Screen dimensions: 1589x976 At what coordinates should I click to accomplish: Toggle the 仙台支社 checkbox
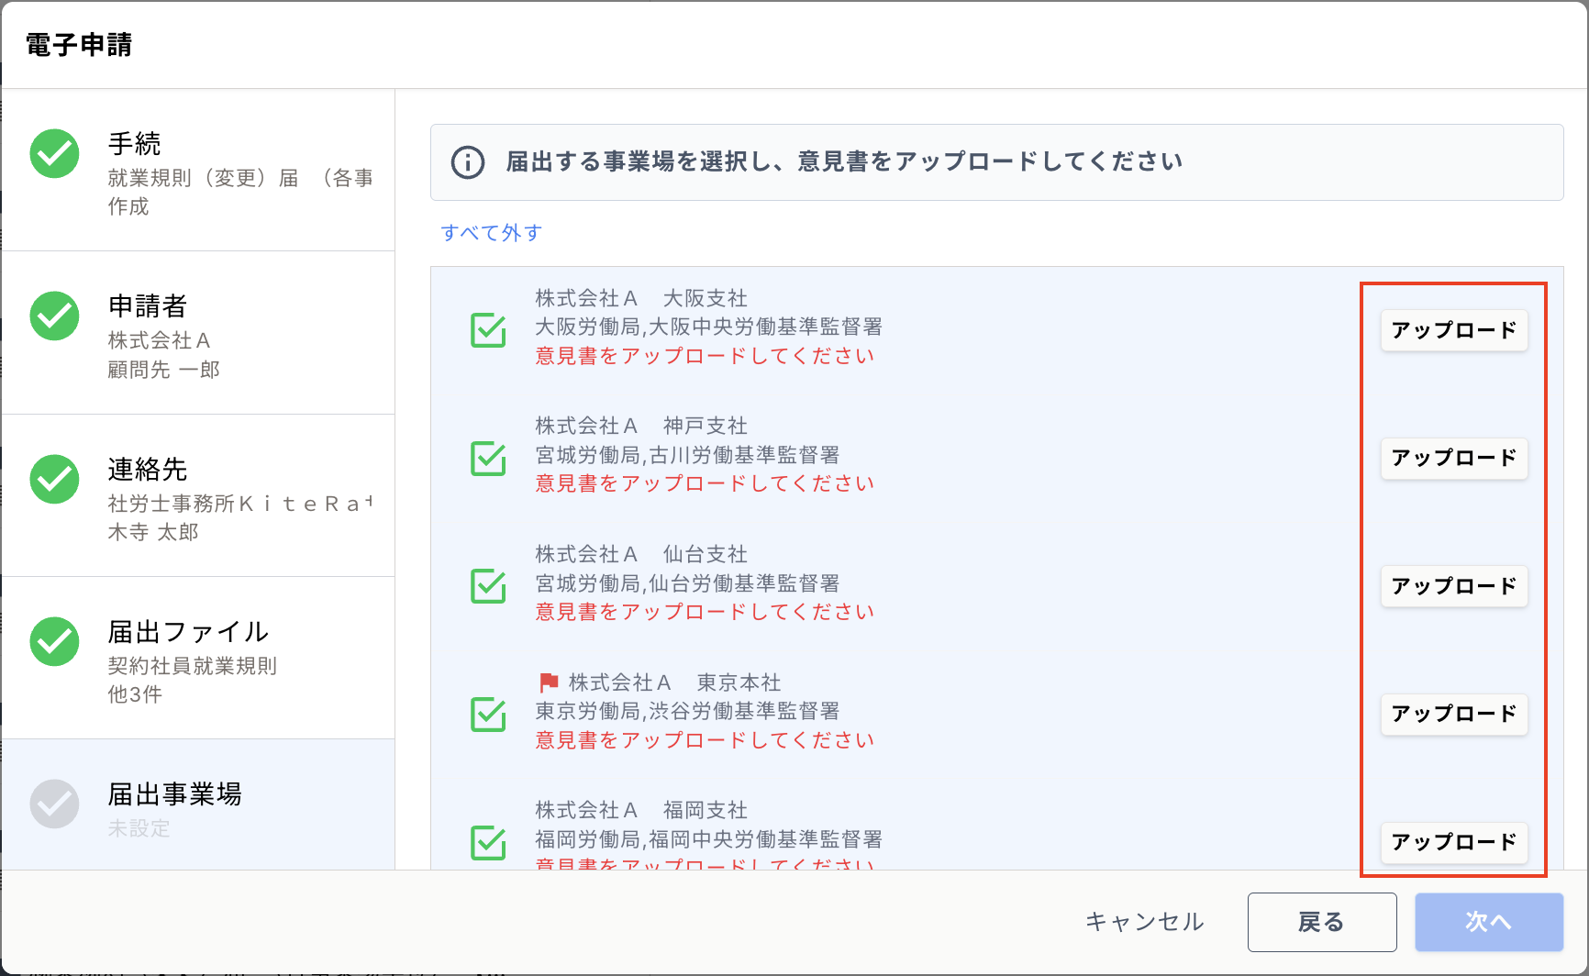pyautogui.click(x=488, y=585)
